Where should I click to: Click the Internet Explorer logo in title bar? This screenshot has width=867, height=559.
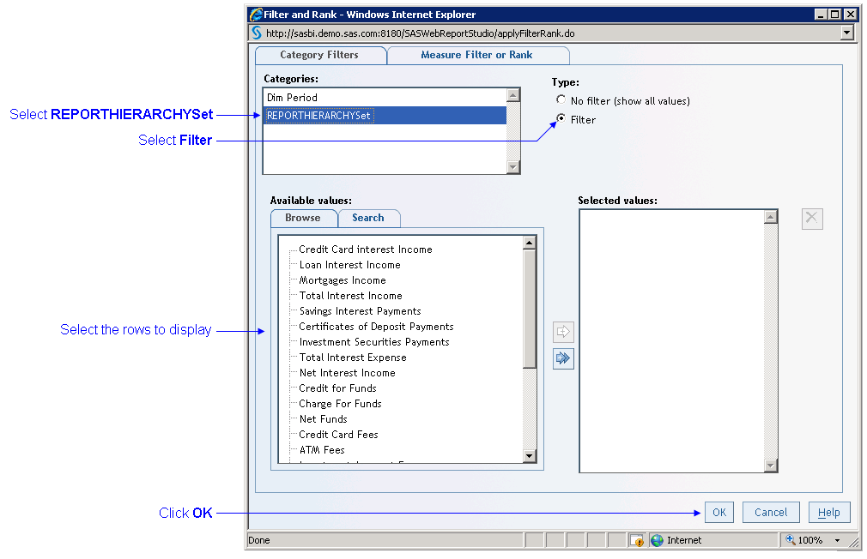tap(256, 15)
